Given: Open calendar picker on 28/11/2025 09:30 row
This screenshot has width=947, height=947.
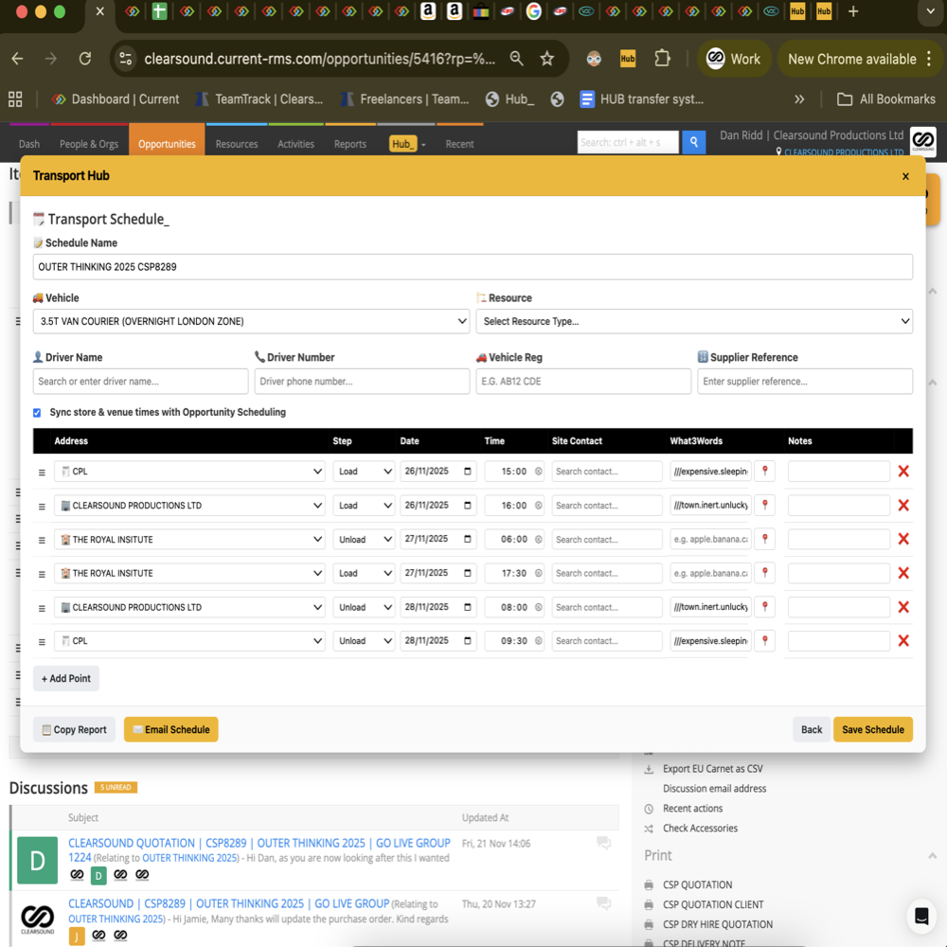Looking at the screenshot, I should pyautogui.click(x=468, y=641).
